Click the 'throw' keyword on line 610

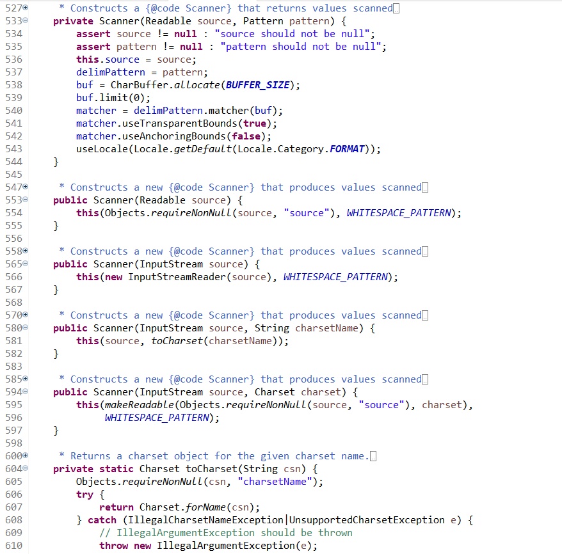click(x=114, y=546)
